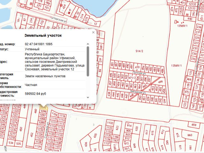Click the Сосновая ул. street label
The width and height of the screenshot is (204, 153).
click(46, 130)
